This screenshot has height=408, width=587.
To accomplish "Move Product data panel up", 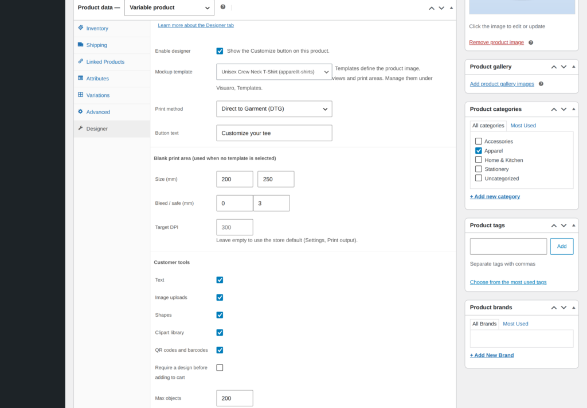I will [432, 8].
